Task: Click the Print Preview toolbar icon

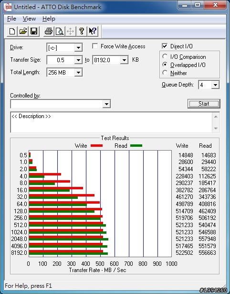Action: [x=60, y=31]
